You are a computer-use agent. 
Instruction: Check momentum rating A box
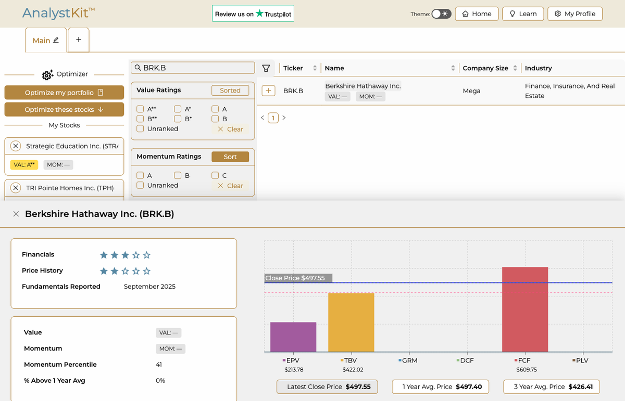(x=140, y=175)
